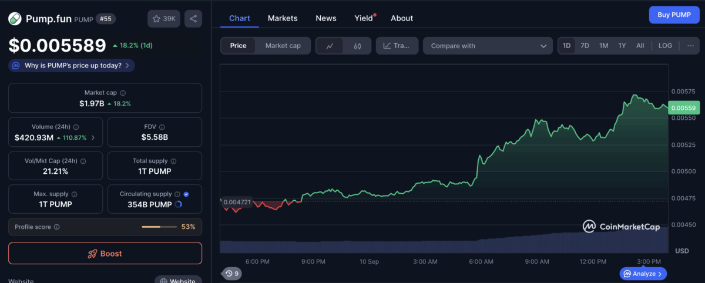
Task: Select 7D time range
Action: coord(585,46)
